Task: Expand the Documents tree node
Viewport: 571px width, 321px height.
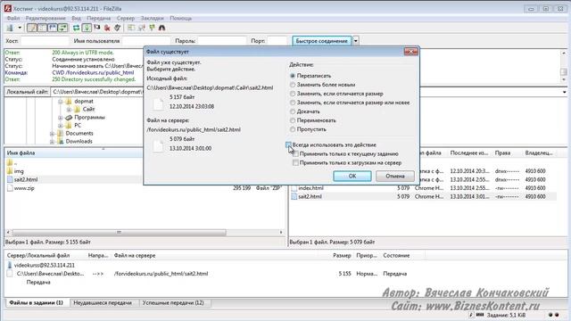Action: click(x=52, y=134)
